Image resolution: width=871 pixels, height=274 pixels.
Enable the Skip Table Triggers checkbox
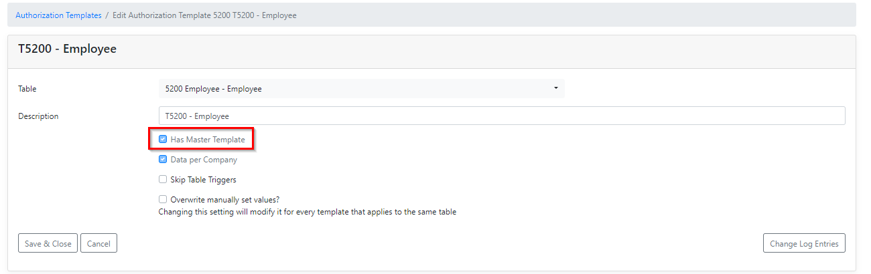[163, 179]
